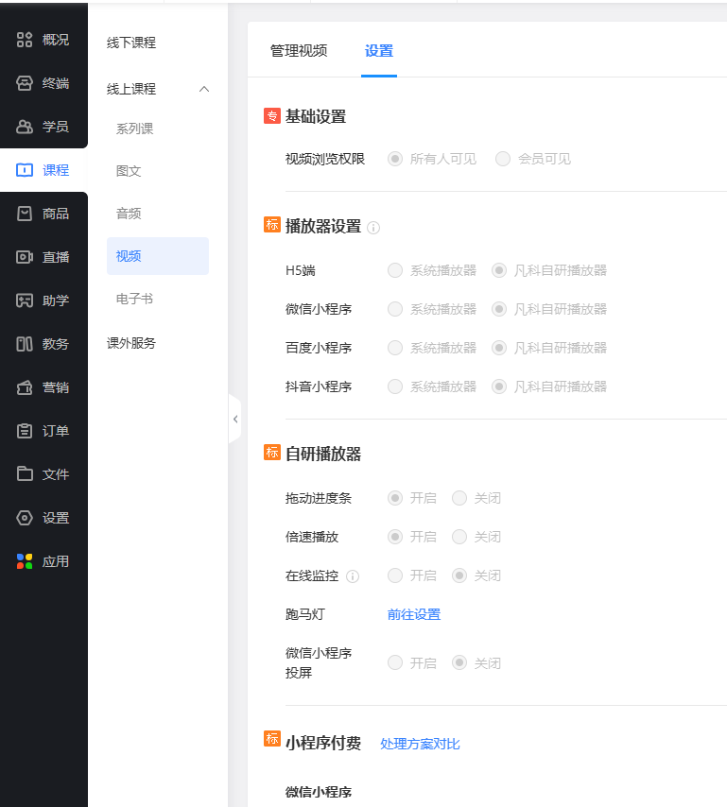The width and height of the screenshot is (727, 807).
Task: Select 会员可见 for 视频浏览权限
Action: point(503,159)
